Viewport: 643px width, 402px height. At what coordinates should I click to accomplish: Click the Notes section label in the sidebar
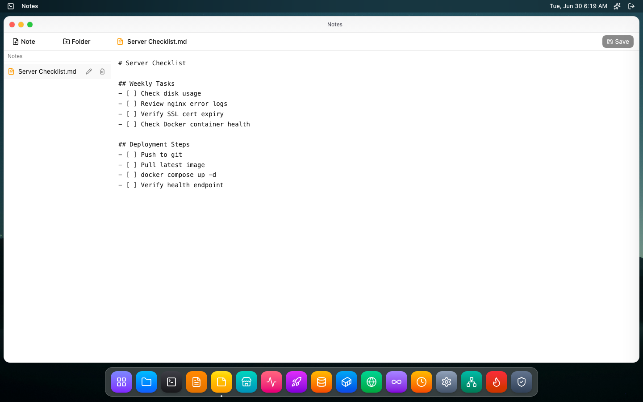[15, 56]
